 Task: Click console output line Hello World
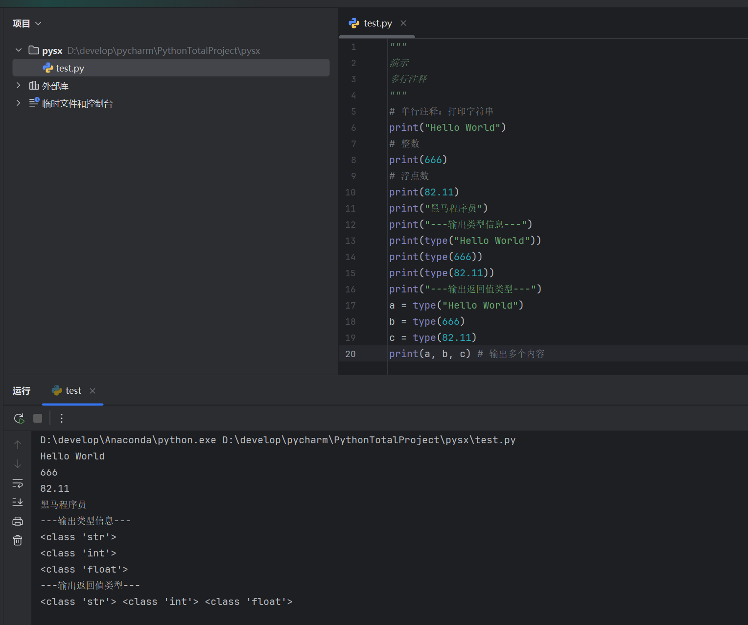[x=72, y=456]
